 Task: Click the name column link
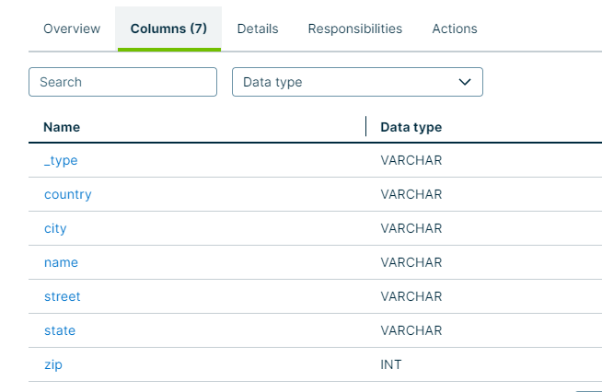(61, 262)
